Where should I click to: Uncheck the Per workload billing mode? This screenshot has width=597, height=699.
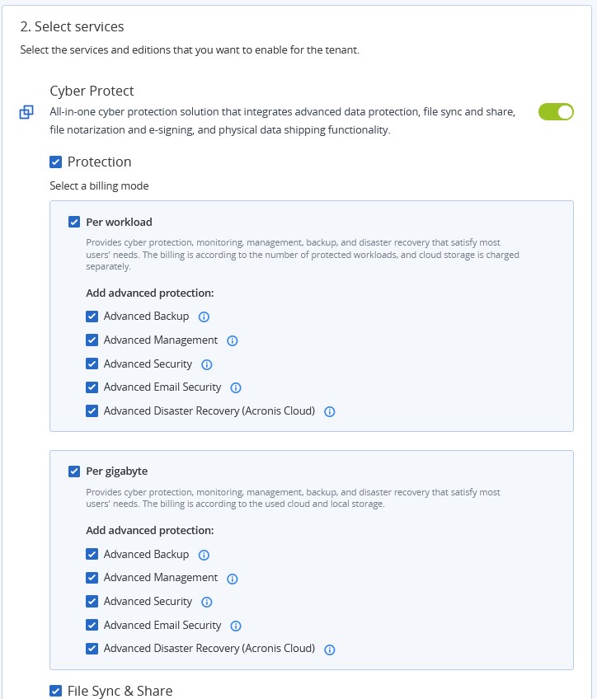tap(74, 222)
